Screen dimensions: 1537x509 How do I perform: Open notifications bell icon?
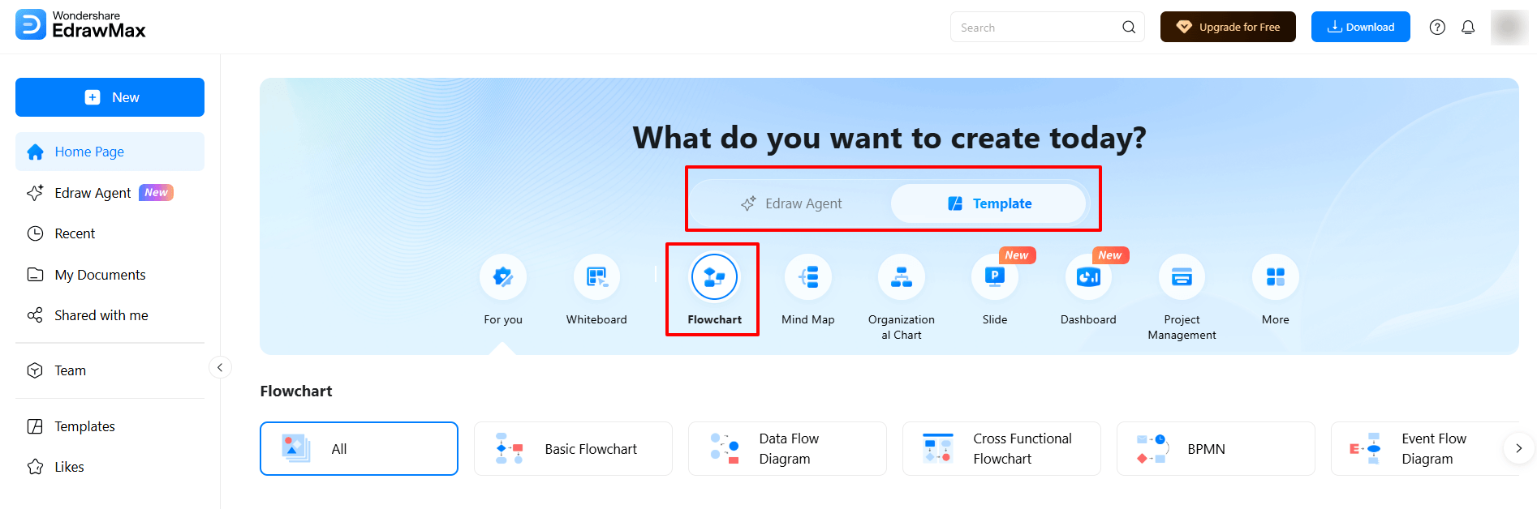[1468, 27]
